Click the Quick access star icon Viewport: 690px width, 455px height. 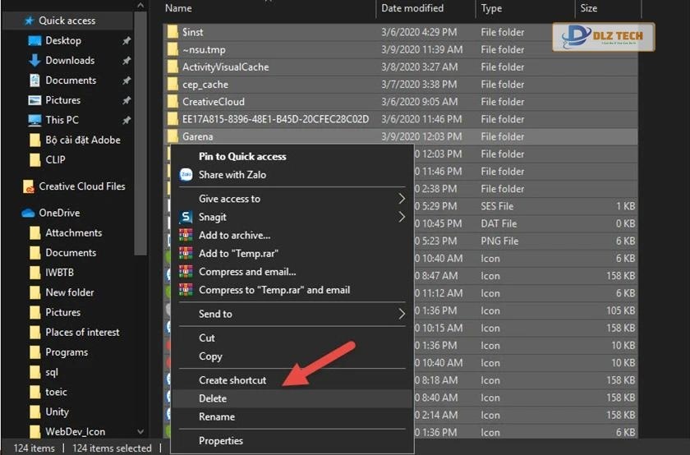[x=29, y=21]
